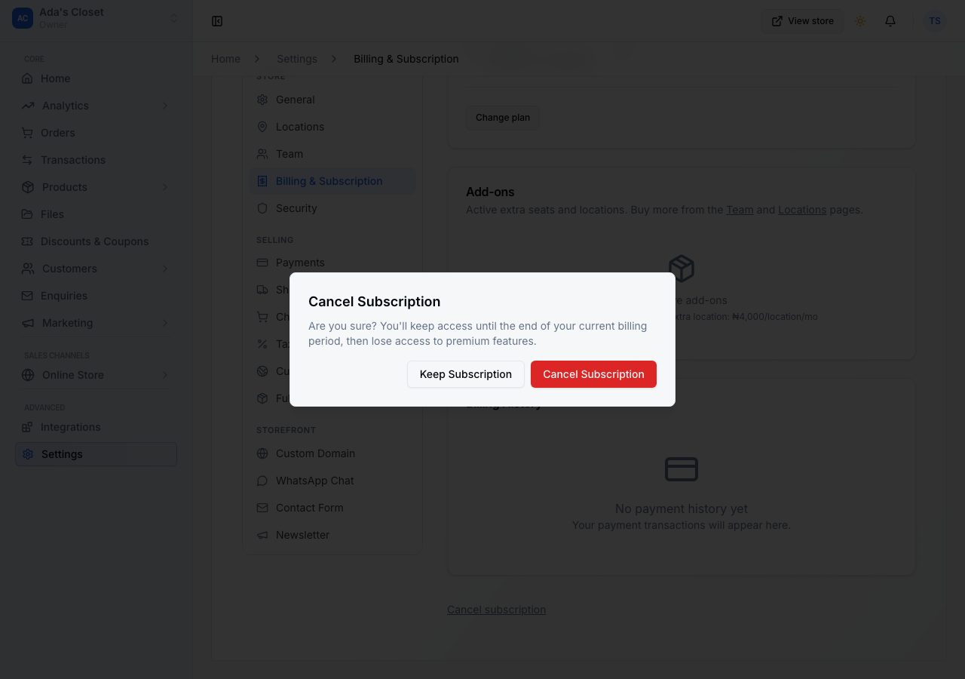
Task: Open WhatsApp Chat settings item
Action: click(332, 481)
